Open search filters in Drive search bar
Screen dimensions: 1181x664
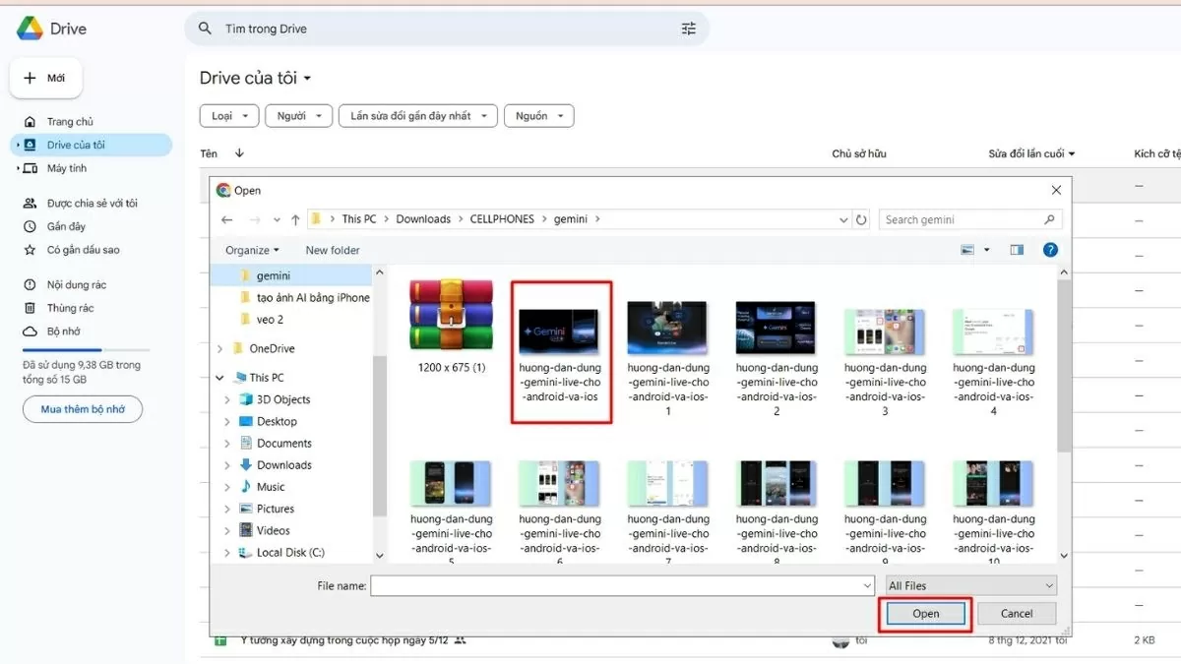click(x=689, y=29)
